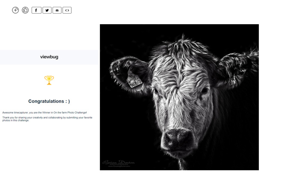
Task: Click the website URL under the watermark
Action: pyautogui.click(x=119, y=166)
